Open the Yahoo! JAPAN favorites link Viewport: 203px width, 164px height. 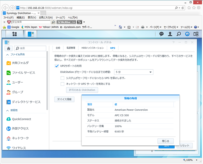point(49,27)
